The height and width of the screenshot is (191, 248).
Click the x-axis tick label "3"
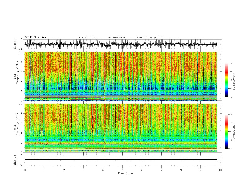coord(83,170)
